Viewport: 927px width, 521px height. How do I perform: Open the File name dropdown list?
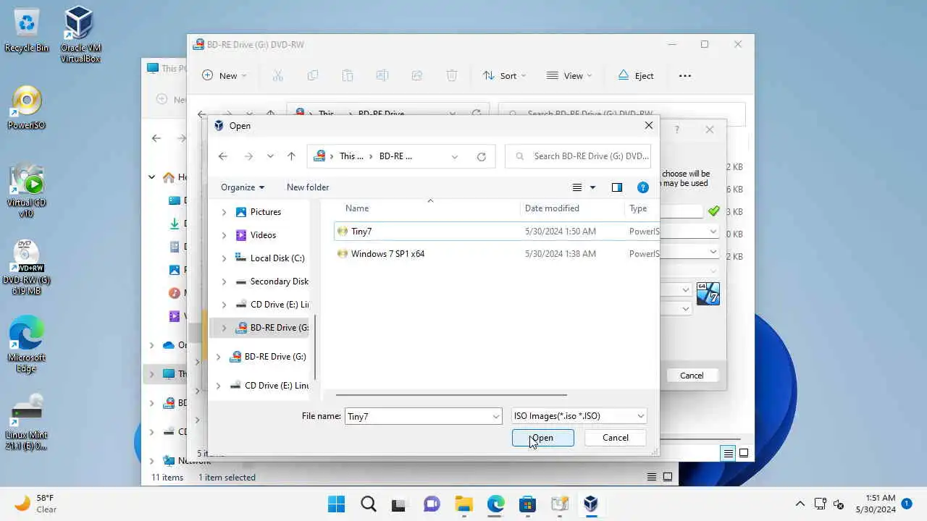point(496,416)
